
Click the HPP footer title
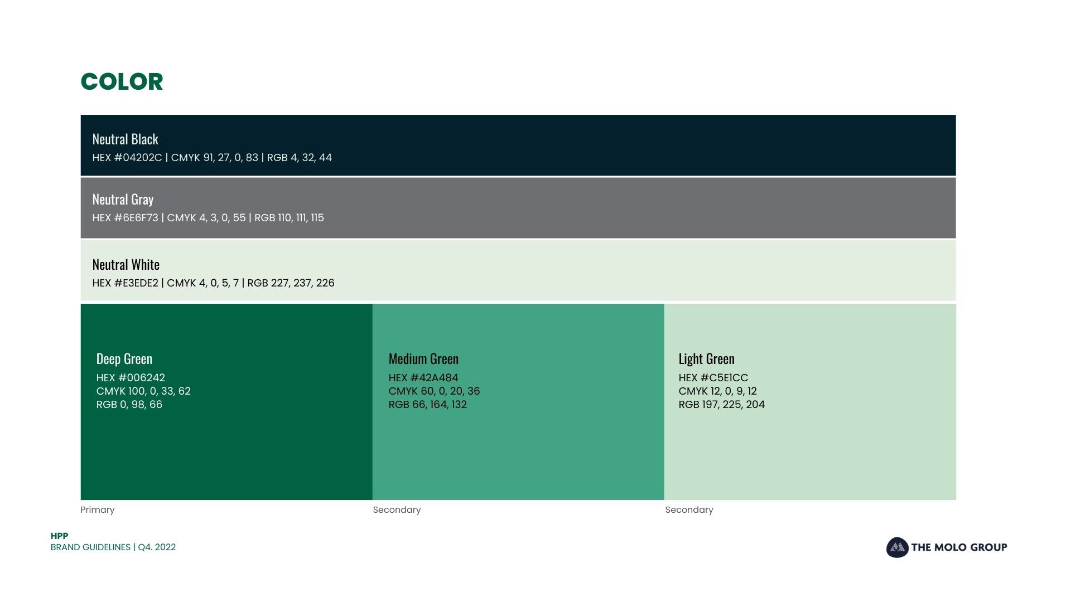(x=59, y=536)
